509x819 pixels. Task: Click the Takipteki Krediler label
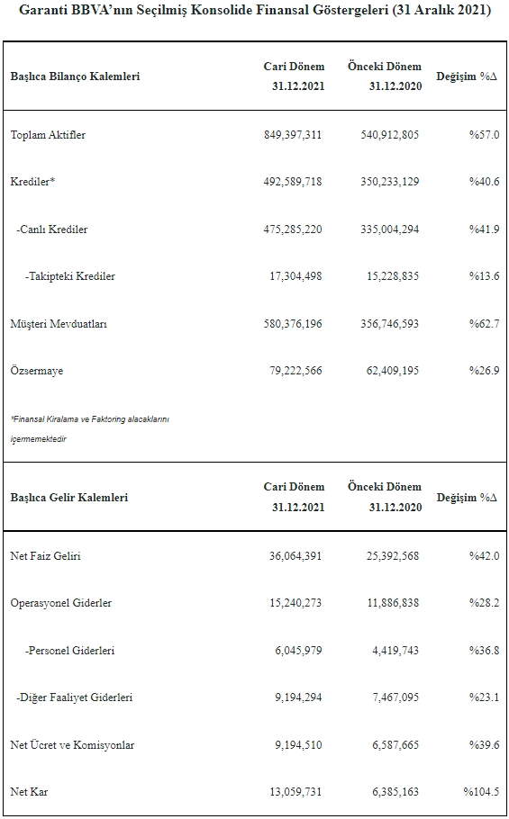[70, 276]
